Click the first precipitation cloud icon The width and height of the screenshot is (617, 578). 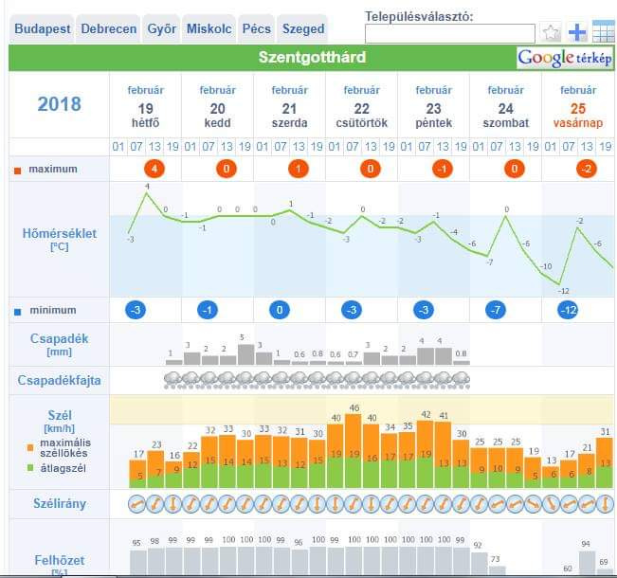(x=173, y=380)
